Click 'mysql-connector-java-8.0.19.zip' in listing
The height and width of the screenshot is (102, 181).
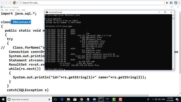click(x=102, y=56)
